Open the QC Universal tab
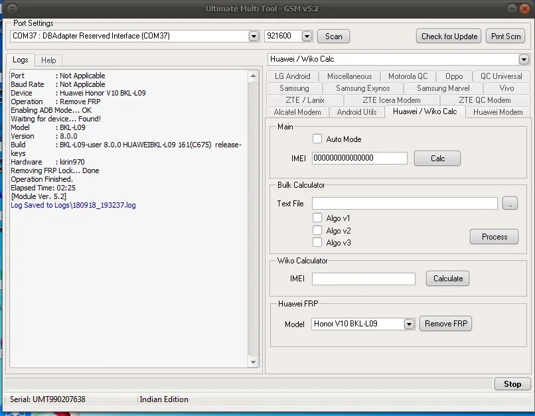This screenshot has height=416, width=535. (x=501, y=76)
